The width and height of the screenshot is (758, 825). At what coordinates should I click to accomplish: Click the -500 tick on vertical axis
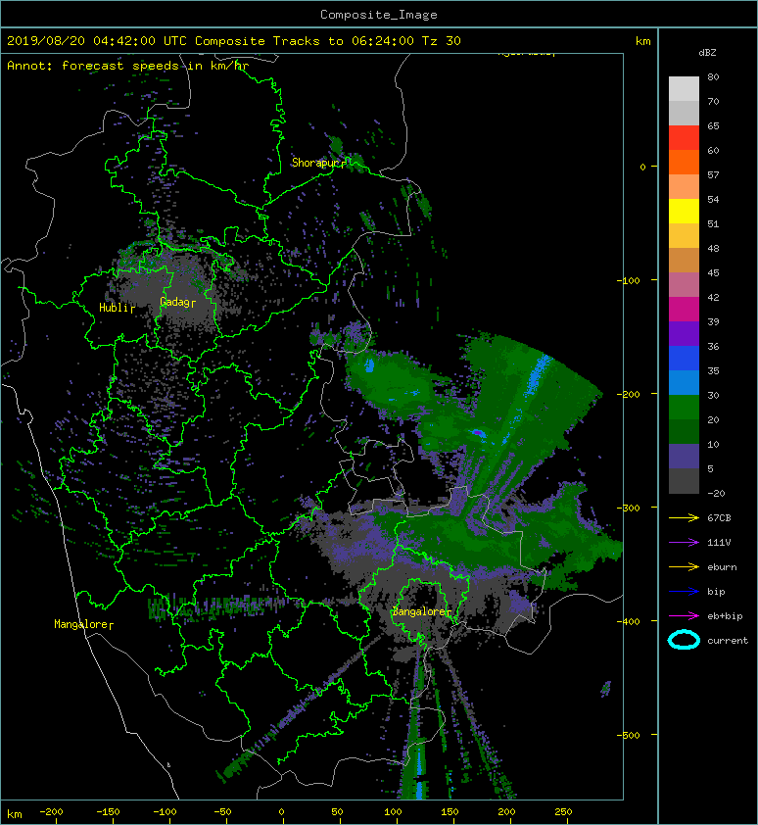[x=629, y=735]
